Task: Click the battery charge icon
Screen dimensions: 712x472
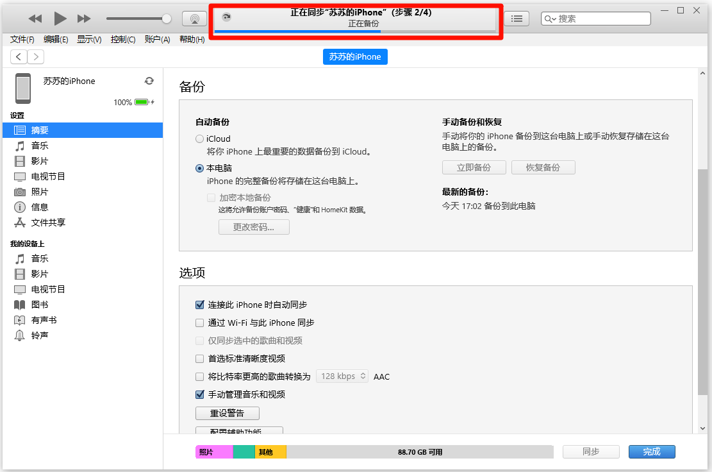Action: click(x=144, y=102)
